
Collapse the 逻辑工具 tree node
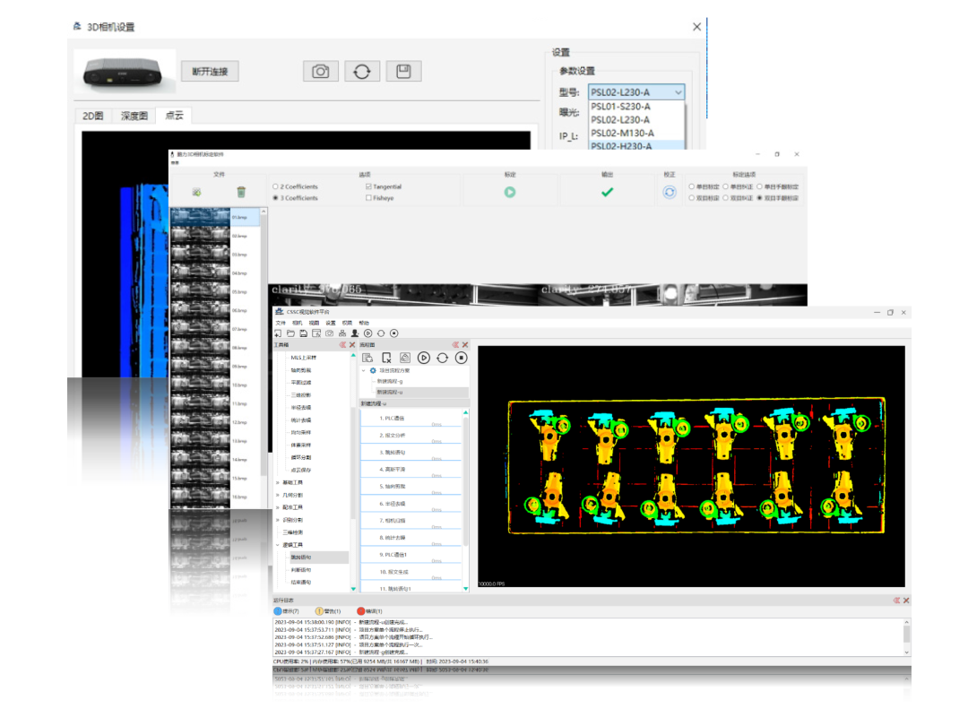[x=278, y=545]
